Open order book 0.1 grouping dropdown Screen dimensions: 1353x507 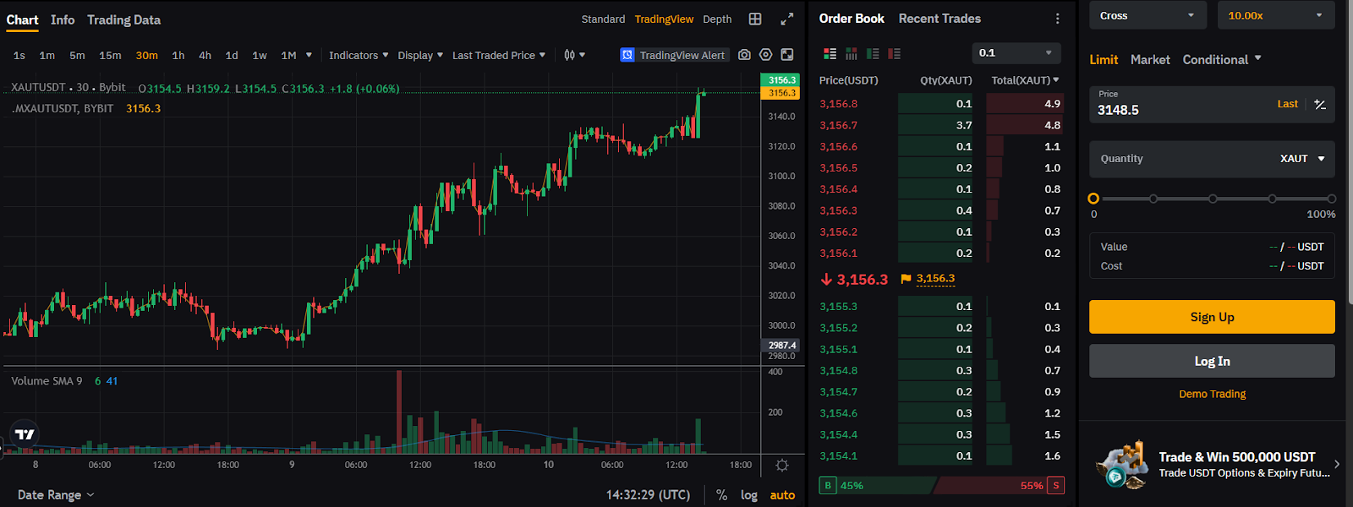[1016, 53]
